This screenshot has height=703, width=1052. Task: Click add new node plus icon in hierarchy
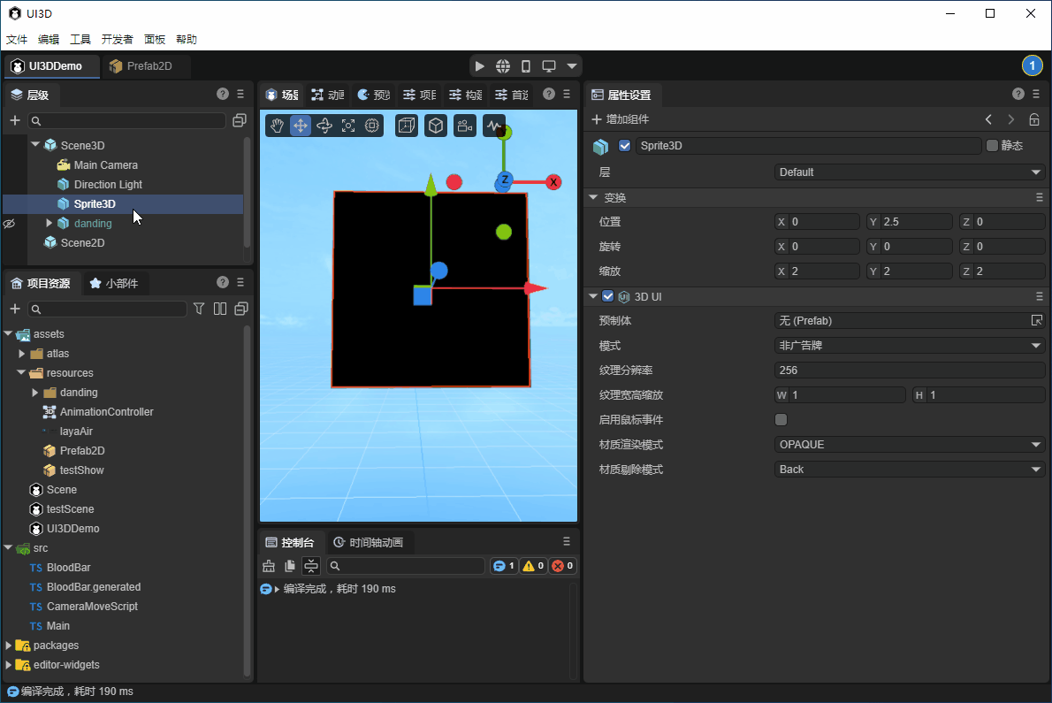15,120
